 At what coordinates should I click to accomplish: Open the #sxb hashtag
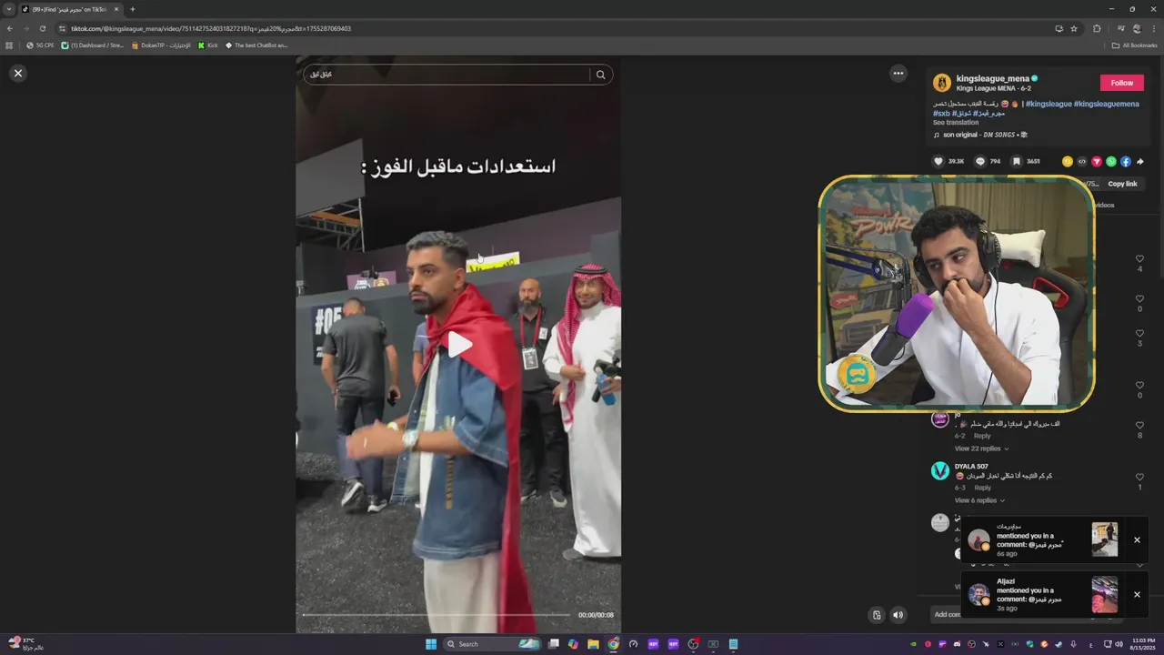click(x=941, y=113)
